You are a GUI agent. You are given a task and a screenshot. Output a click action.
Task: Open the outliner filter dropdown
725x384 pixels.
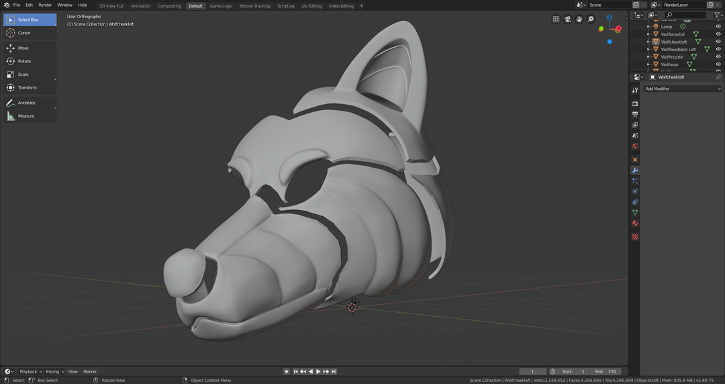(x=717, y=15)
